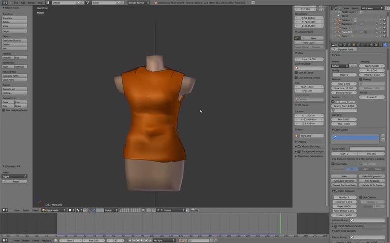Image resolution: width=390 pixels, height=243 pixels.
Task: Open the All Scenes outliner dropdown
Action: 372,8
